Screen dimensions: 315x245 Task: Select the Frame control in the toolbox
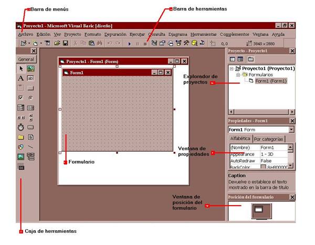click(21, 88)
